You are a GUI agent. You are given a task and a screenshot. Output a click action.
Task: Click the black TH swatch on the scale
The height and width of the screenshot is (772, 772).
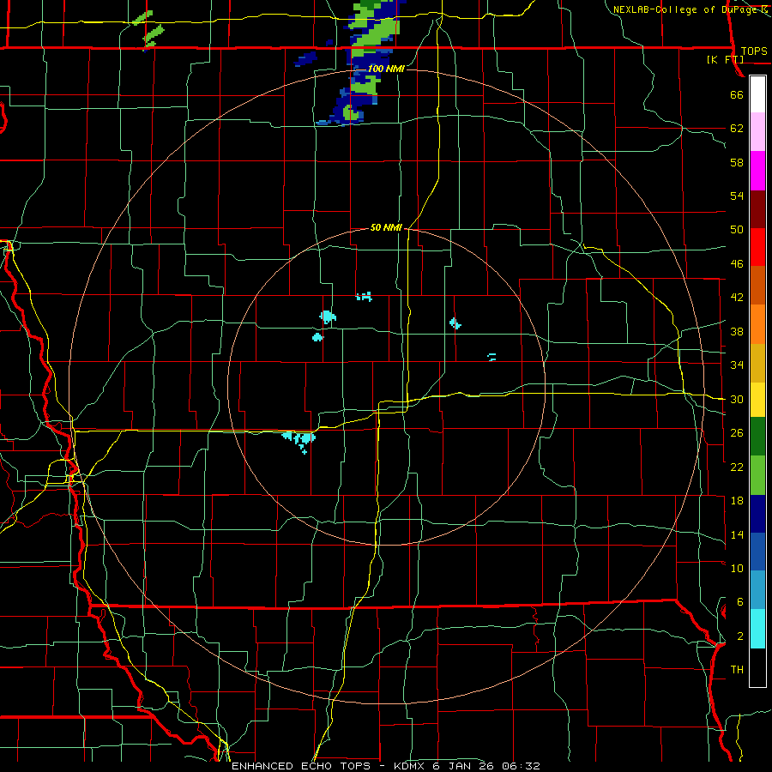pyautogui.click(x=757, y=667)
